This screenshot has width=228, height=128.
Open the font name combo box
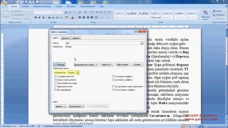click(44, 12)
